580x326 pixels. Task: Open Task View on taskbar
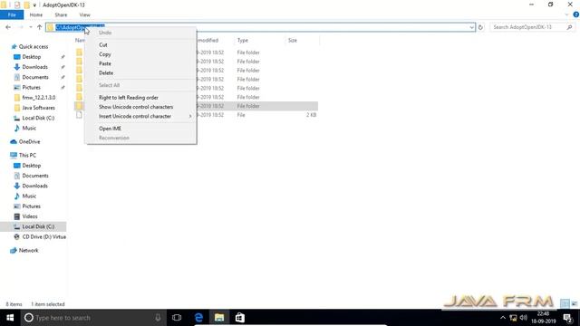coord(177,318)
